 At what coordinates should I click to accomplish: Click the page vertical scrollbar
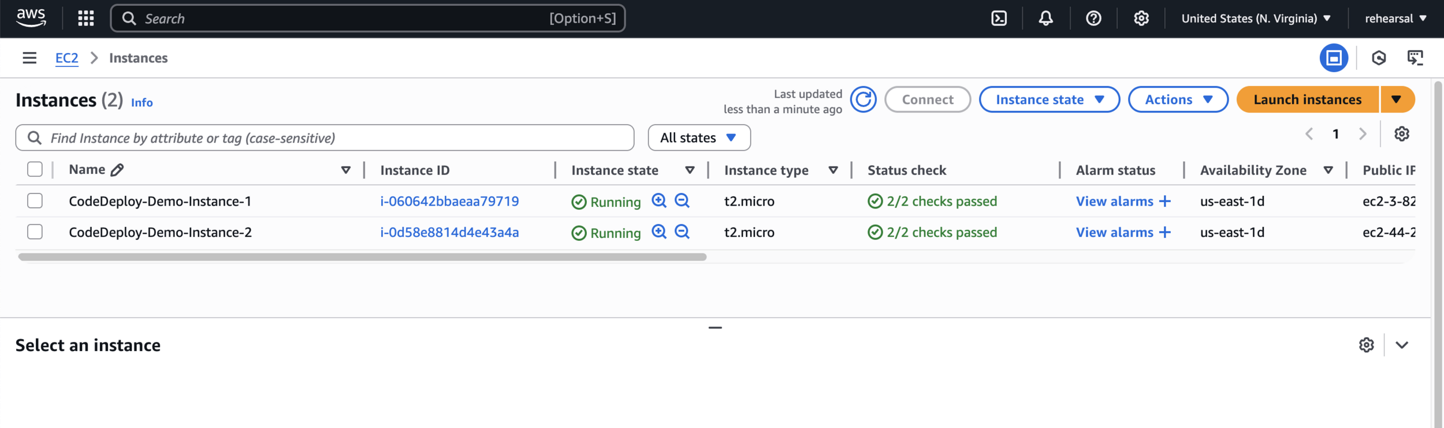click(x=1438, y=254)
